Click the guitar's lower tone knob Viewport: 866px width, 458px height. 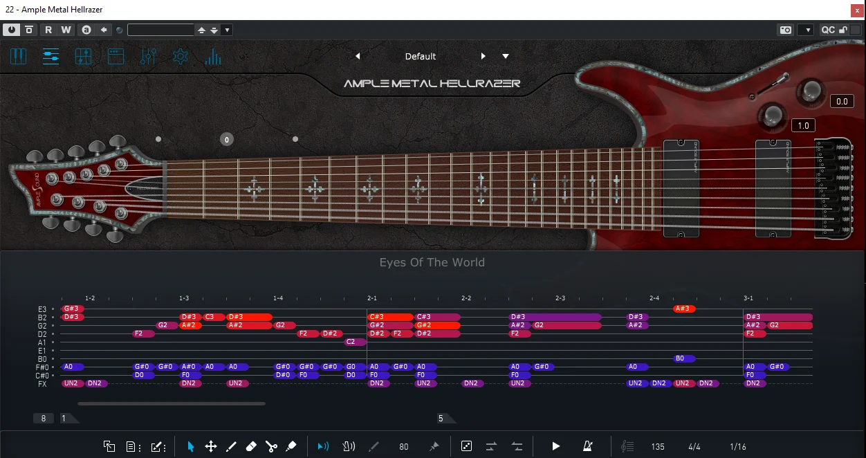[x=773, y=115]
